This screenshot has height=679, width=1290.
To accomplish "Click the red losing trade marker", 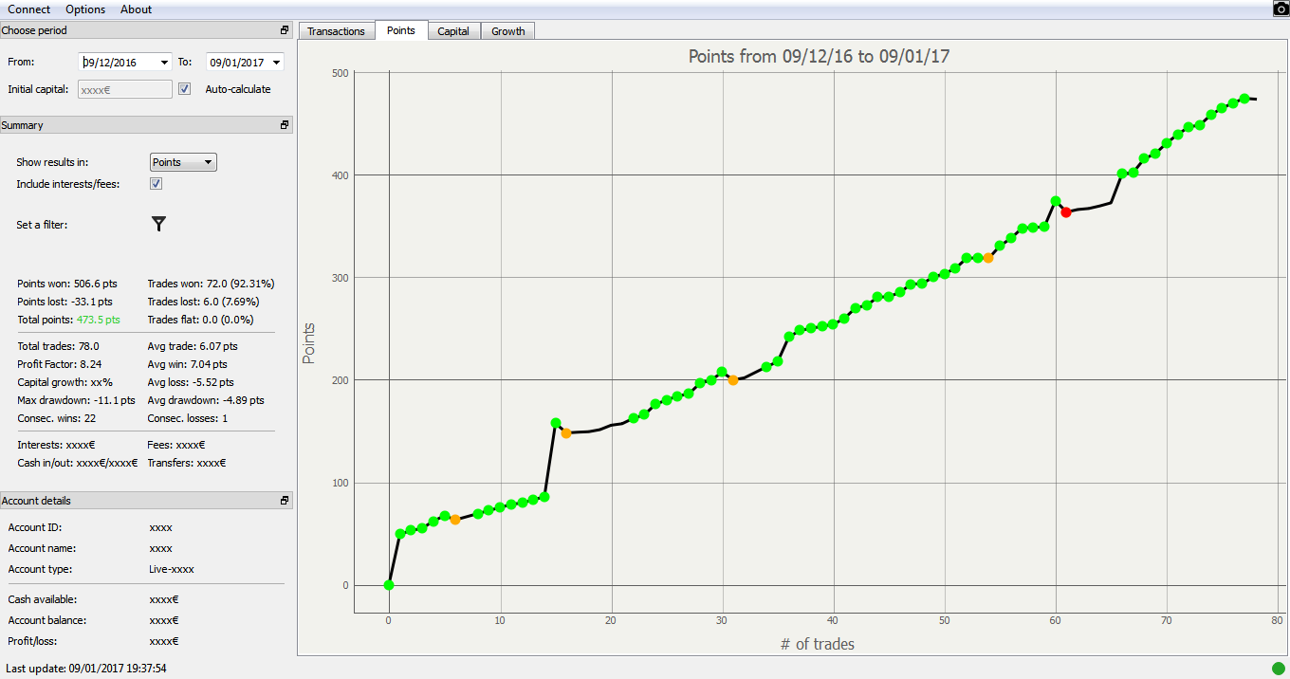I will [x=1066, y=212].
